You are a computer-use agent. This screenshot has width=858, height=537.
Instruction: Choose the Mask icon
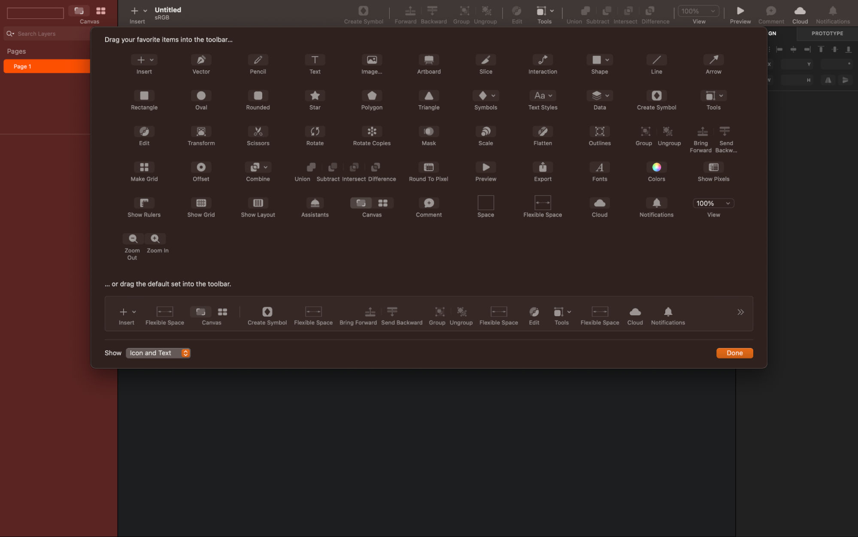coord(429,131)
